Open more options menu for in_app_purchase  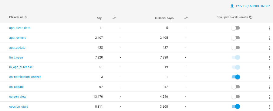tap(270, 68)
